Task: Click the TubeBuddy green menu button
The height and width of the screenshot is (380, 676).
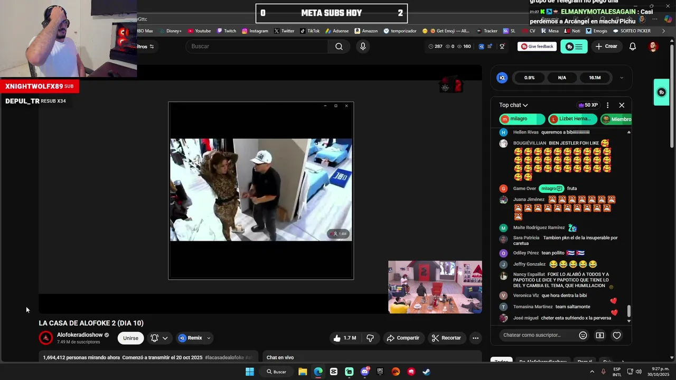Action: 574,46
